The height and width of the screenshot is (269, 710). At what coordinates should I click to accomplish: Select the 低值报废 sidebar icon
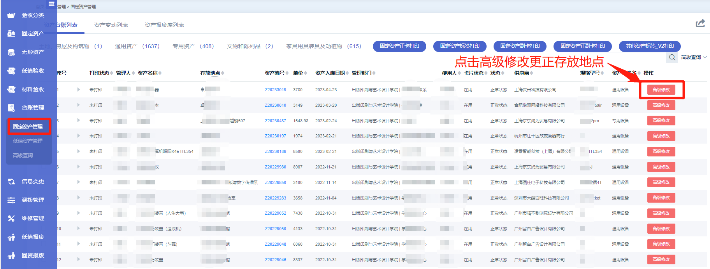pyautogui.click(x=11, y=237)
